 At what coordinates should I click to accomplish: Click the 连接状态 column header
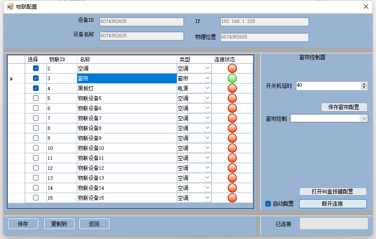pyautogui.click(x=224, y=59)
